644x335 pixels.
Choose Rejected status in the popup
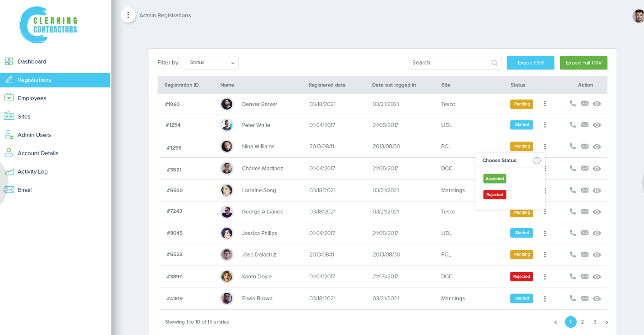point(495,195)
